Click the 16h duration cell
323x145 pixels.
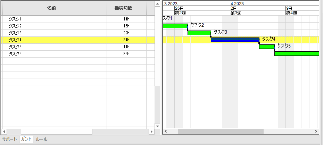pyautogui.click(x=126, y=26)
